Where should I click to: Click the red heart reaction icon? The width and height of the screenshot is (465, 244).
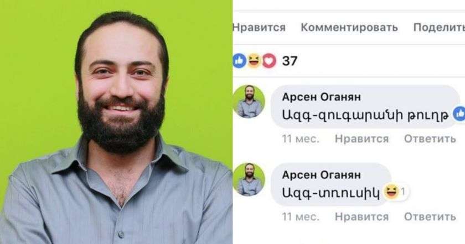click(269, 61)
